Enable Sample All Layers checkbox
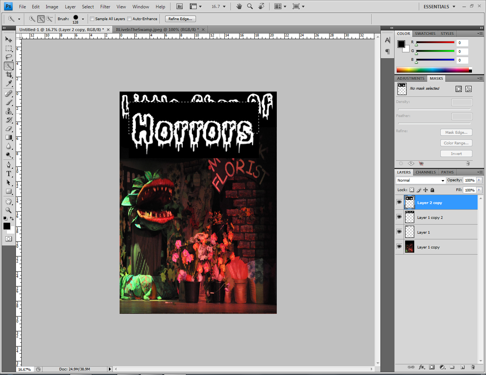This screenshot has height=375, width=486. pos(92,19)
